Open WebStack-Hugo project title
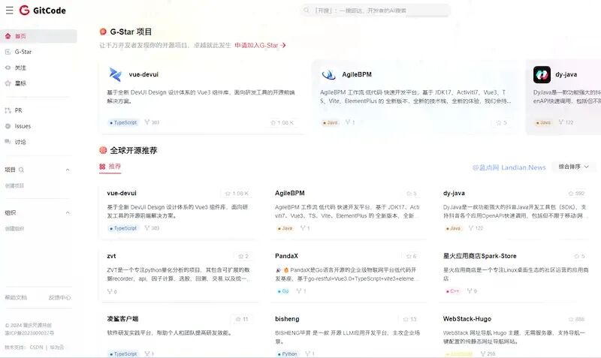The height and width of the screenshot is (358, 601). point(467,318)
